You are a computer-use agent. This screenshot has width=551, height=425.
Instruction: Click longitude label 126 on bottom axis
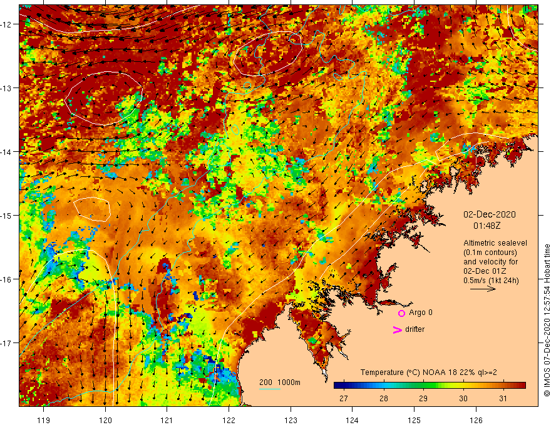tap(476, 420)
